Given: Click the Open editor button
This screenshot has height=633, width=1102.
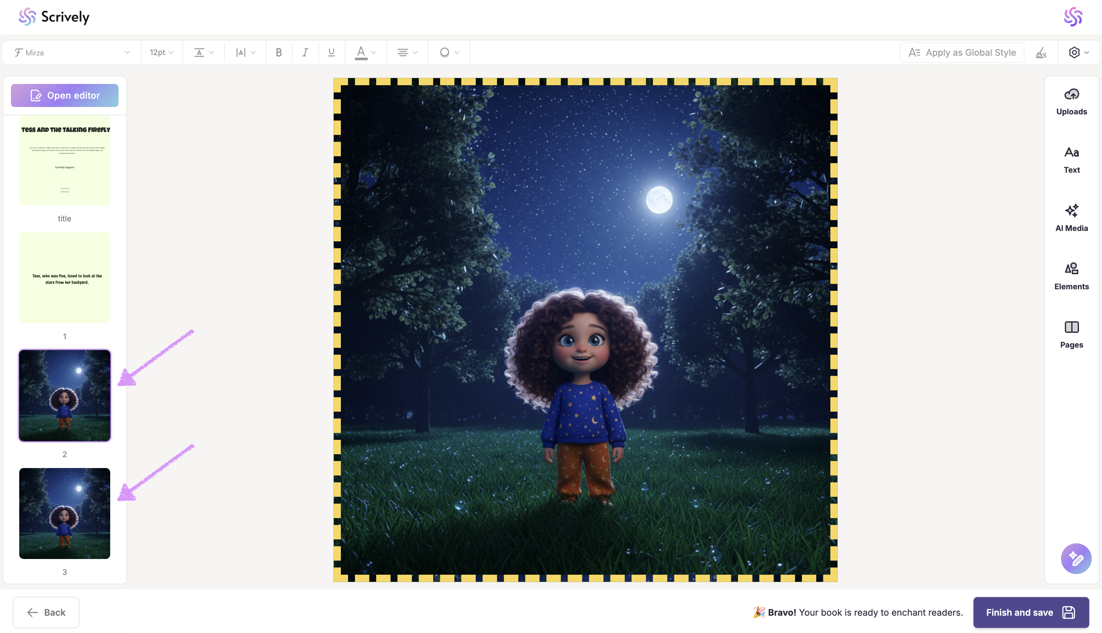Looking at the screenshot, I should [64, 95].
